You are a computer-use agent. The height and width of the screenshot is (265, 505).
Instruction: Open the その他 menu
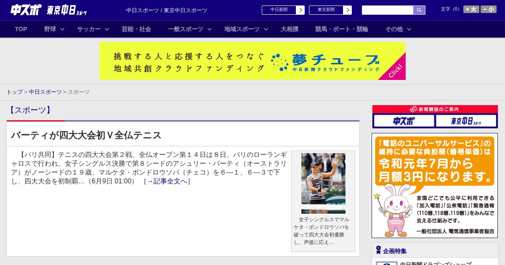click(394, 29)
